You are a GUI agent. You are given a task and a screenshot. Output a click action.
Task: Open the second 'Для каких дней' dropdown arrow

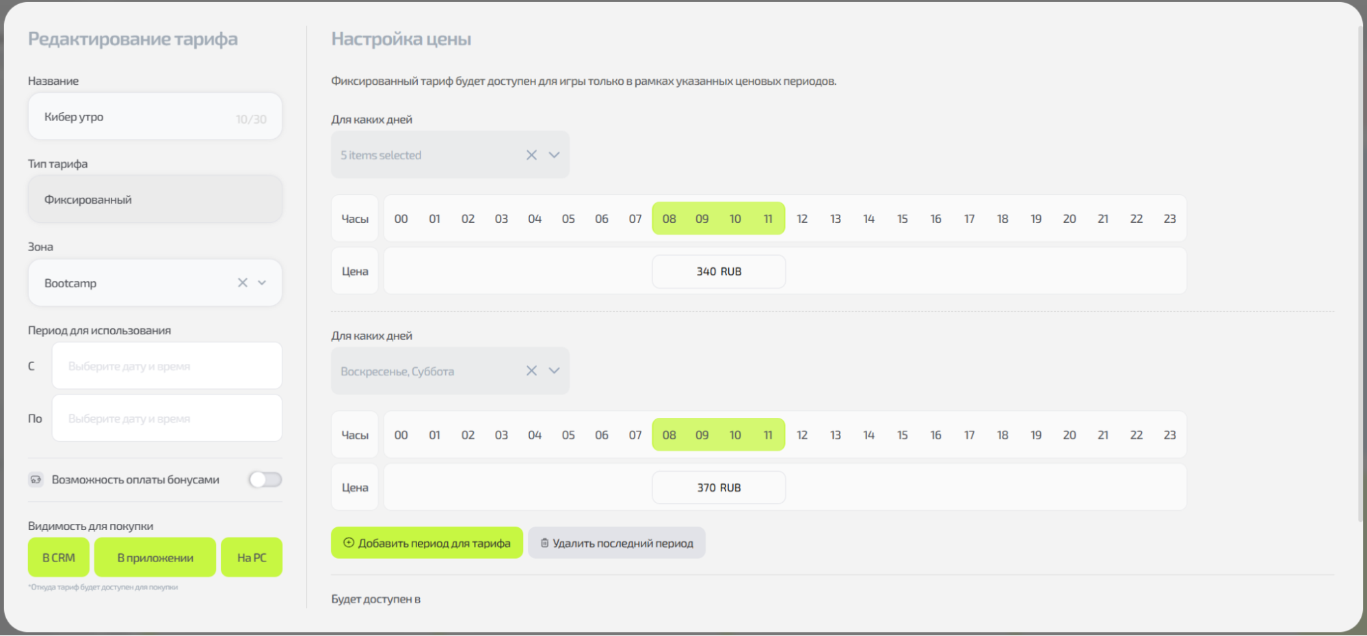coord(554,371)
